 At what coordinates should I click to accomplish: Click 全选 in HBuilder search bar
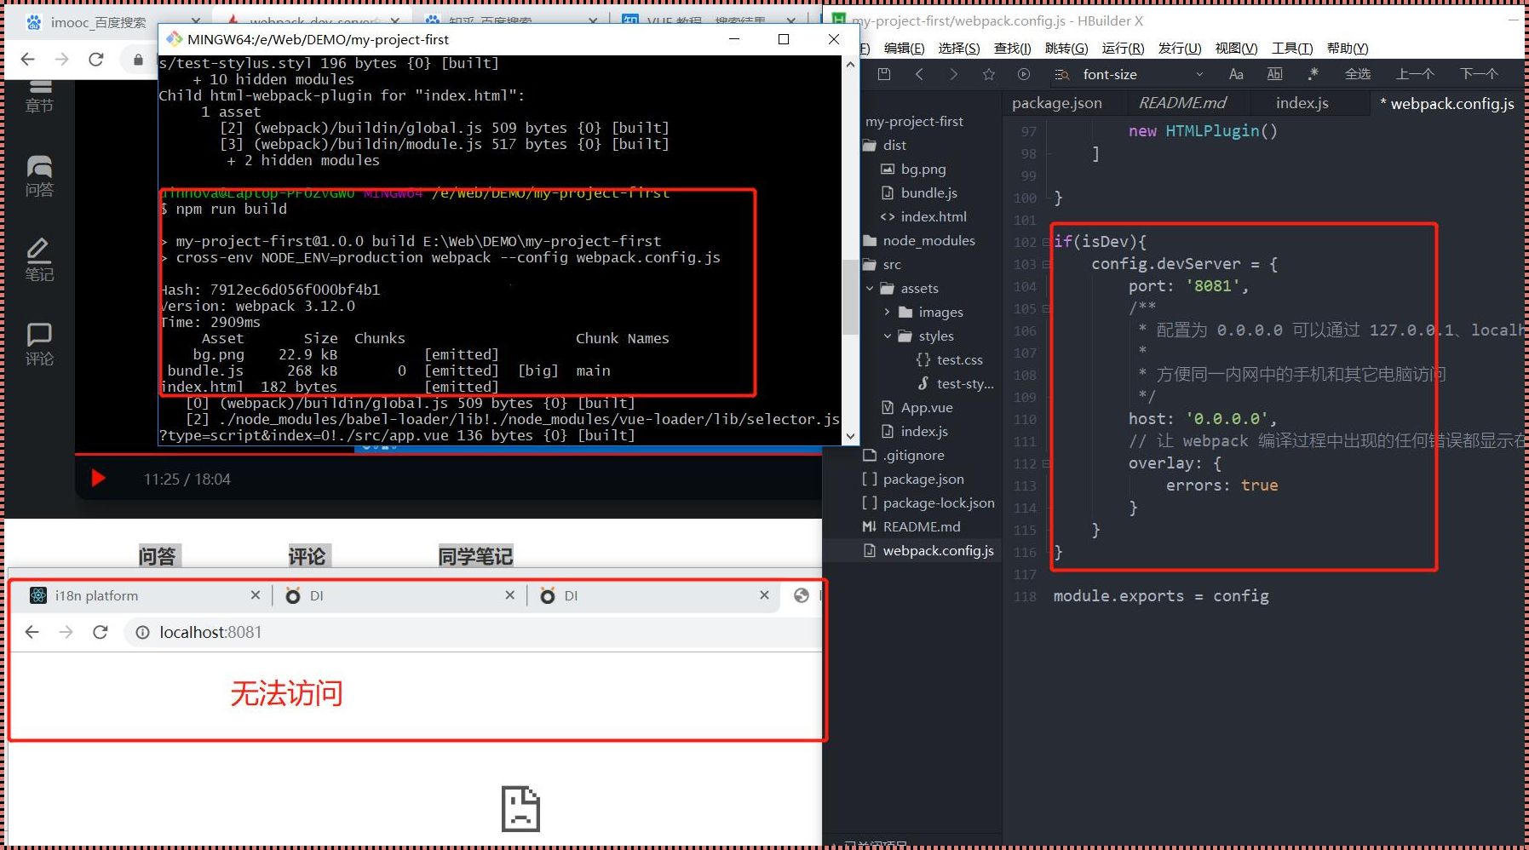pyautogui.click(x=1358, y=74)
